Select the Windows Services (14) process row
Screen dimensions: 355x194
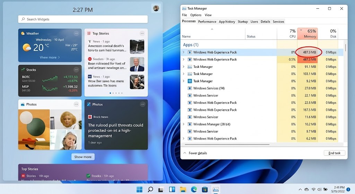tap(262, 88)
